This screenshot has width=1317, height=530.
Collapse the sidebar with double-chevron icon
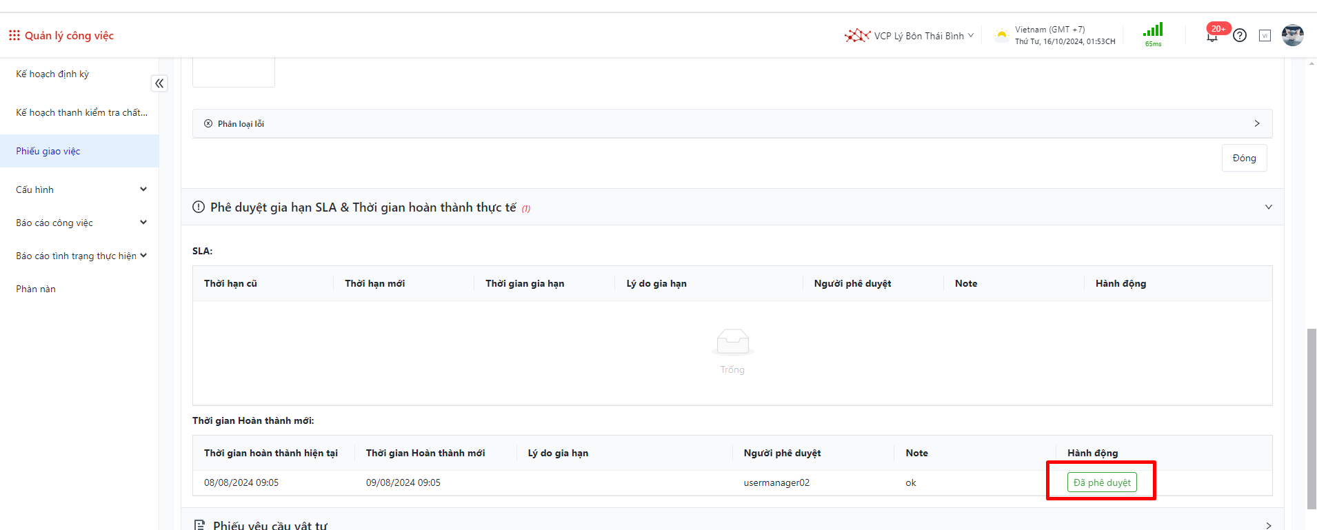(x=159, y=83)
